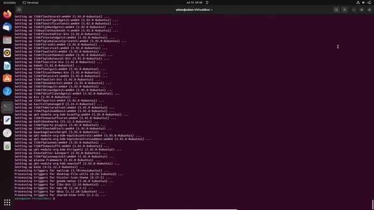
Task: Open the Trash icon in the dock
Action: pos(7,146)
